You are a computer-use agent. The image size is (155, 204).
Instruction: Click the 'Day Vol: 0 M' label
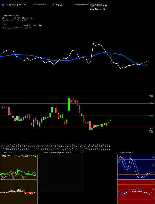click(x=97, y=9)
